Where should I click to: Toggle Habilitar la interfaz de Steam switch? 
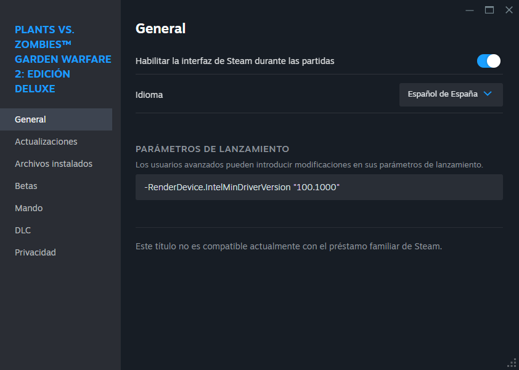(x=489, y=61)
